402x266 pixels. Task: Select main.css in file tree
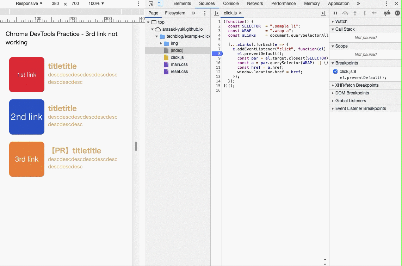point(179,64)
